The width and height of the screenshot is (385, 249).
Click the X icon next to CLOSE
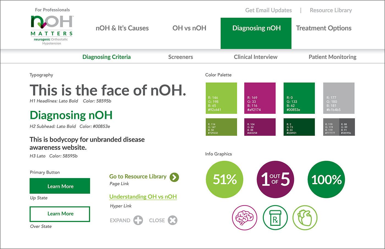[173, 220]
